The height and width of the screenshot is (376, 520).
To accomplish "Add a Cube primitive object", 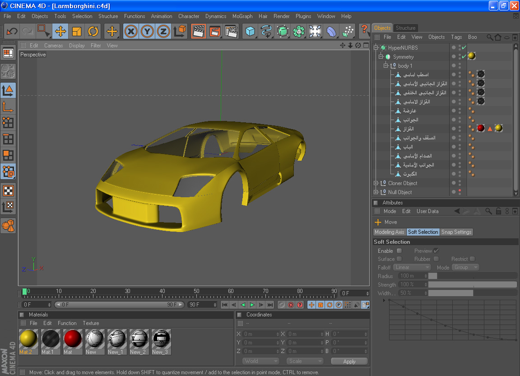I will point(251,32).
